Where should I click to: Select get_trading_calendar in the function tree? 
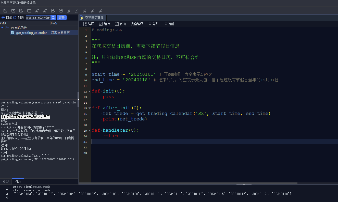coord(31,33)
